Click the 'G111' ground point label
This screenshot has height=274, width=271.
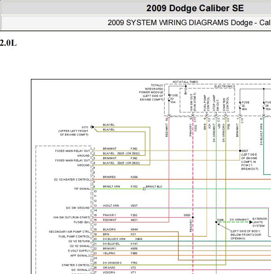pyautogui.click(x=85, y=127)
